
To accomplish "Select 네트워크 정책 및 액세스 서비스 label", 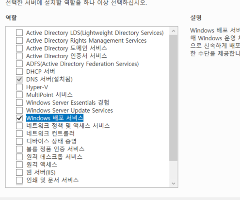I will tap(68, 126).
